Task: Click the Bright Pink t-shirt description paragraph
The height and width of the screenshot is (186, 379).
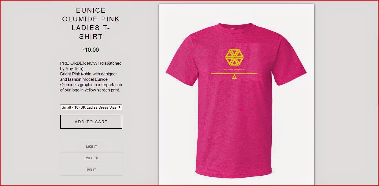Action: pos(91,82)
